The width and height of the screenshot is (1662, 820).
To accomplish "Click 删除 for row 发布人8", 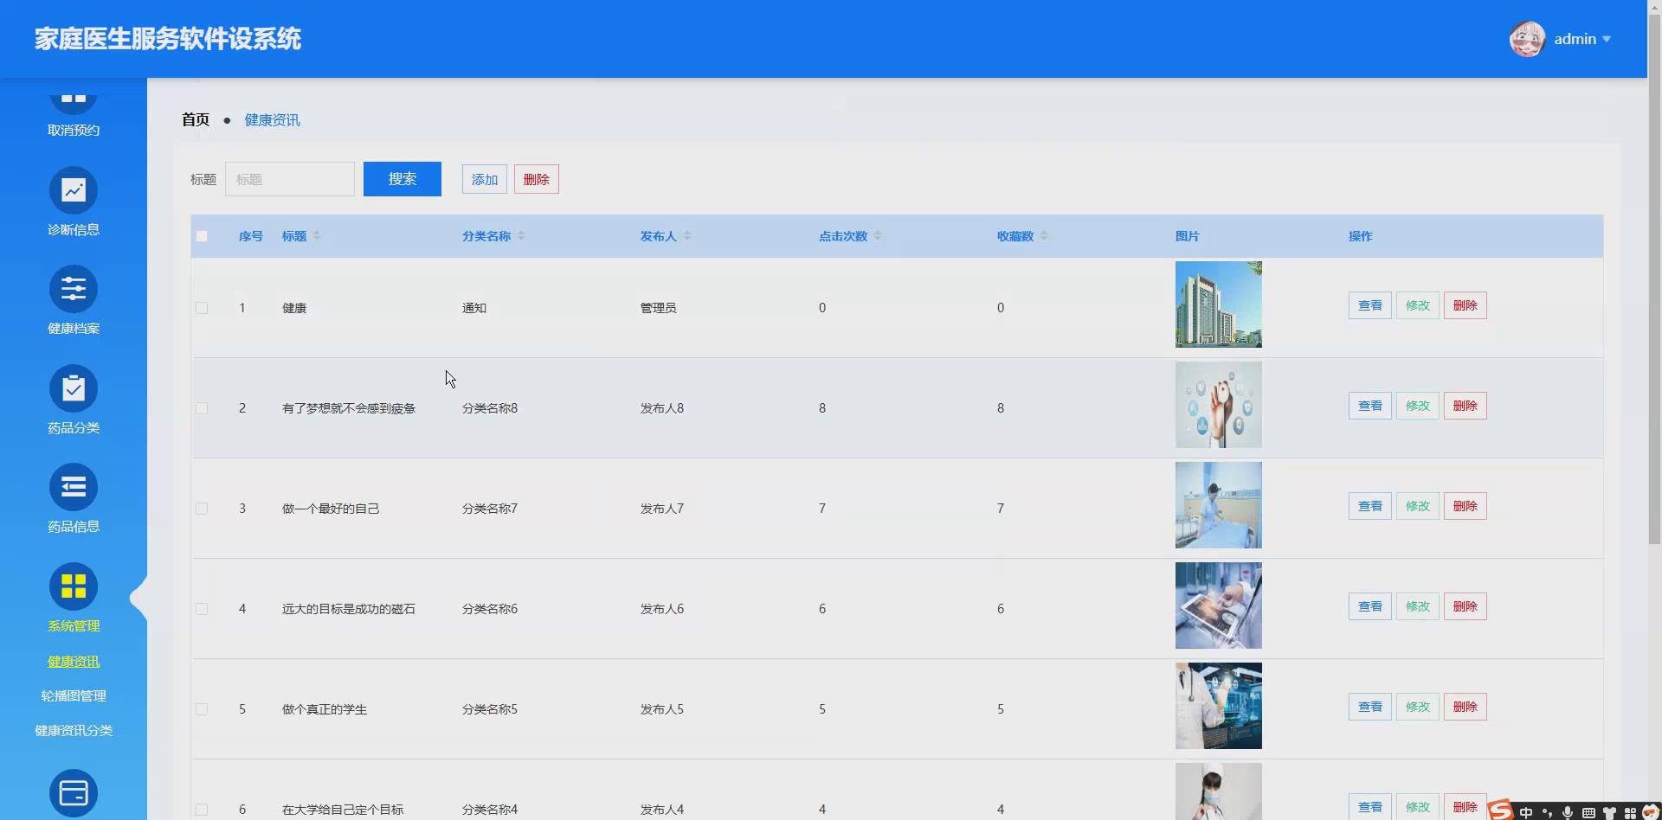I will point(1466,406).
